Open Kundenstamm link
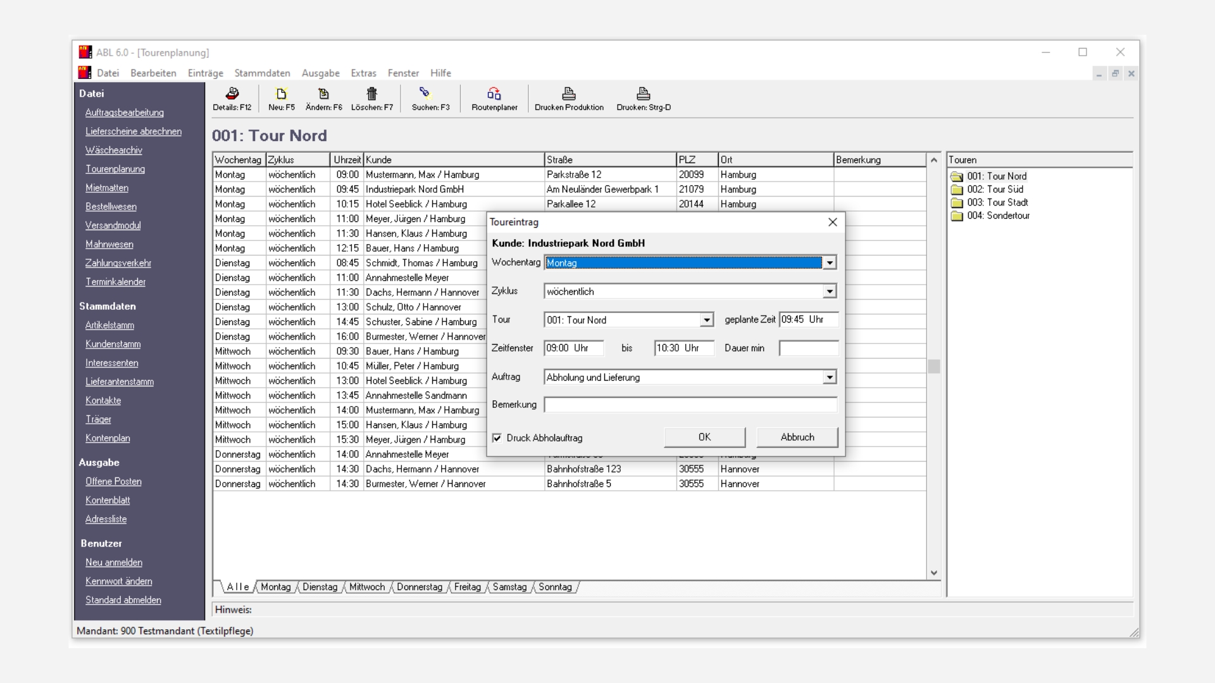The image size is (1215, 683). click(x=113, y=344)
